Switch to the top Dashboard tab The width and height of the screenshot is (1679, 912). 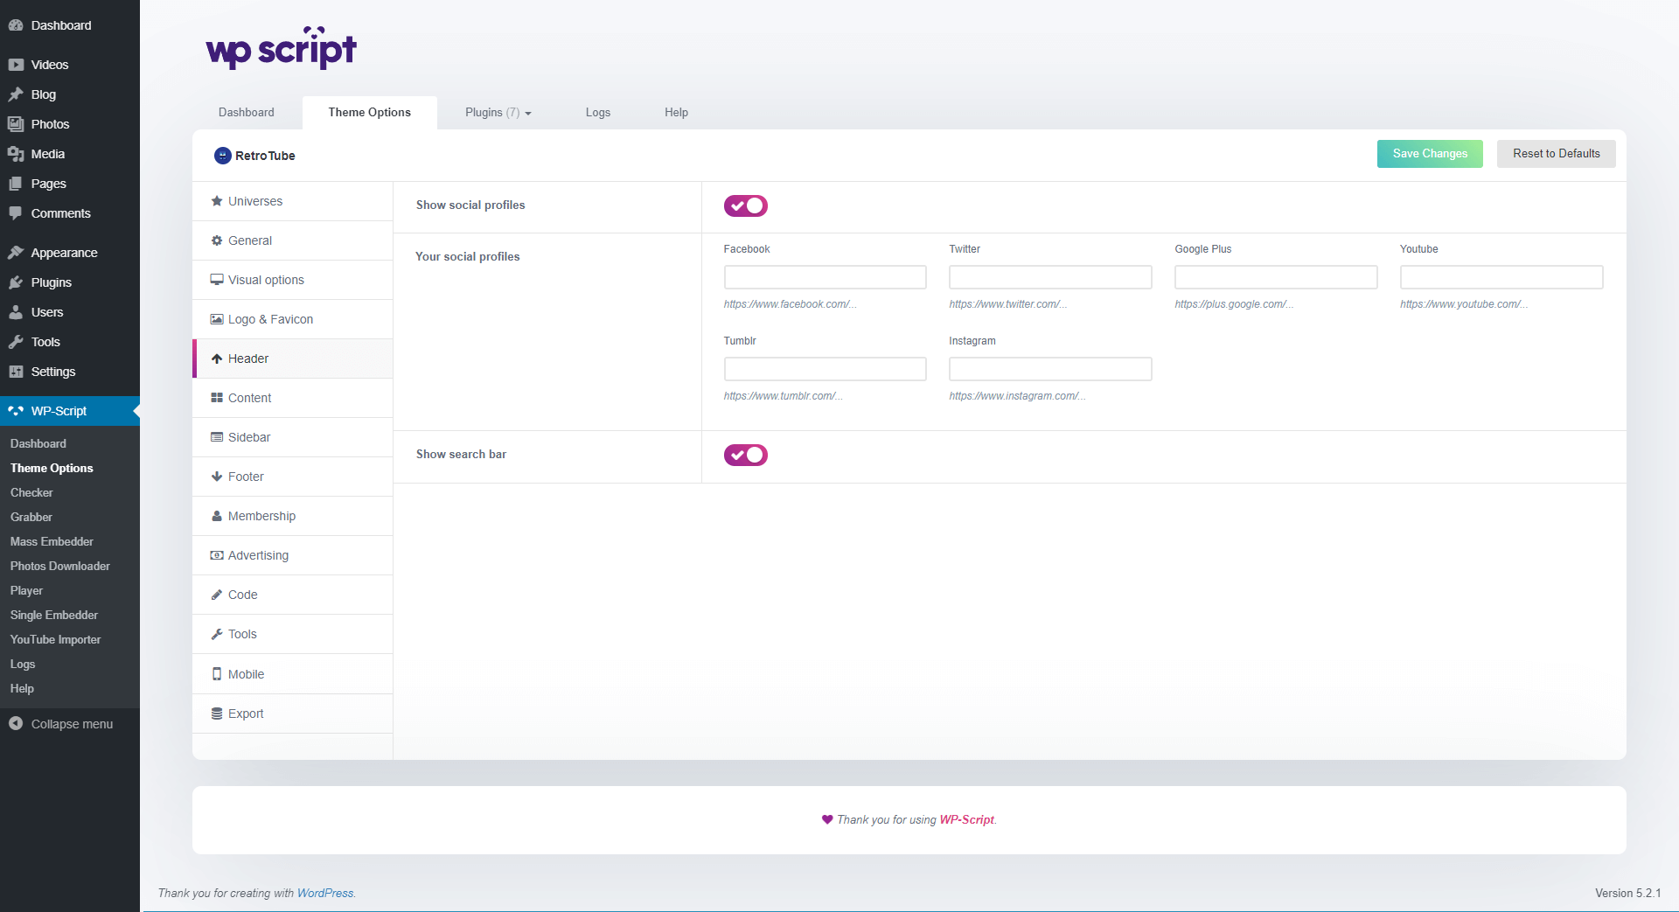pos(247,113)
